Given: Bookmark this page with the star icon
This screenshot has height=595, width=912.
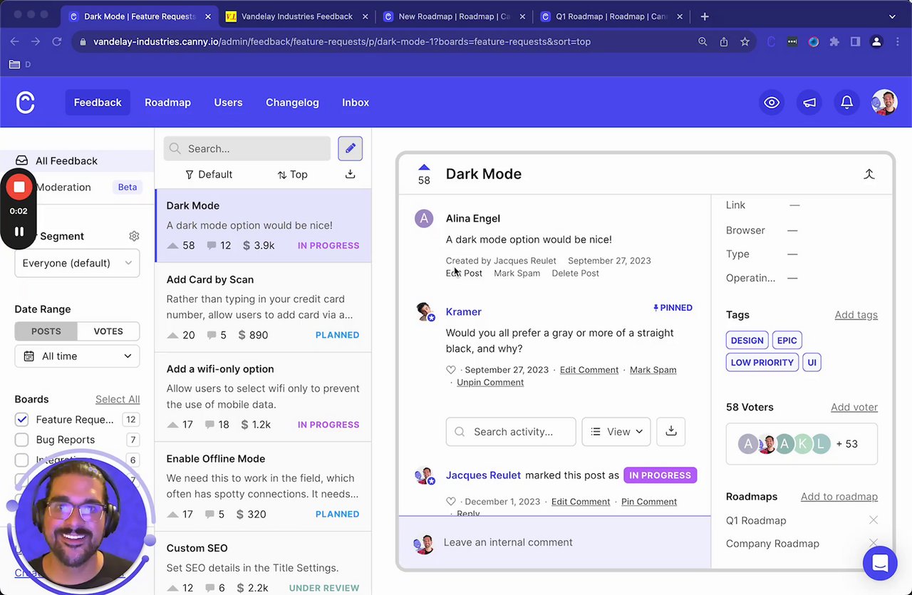Looking at the screenshot, I should point(745,41).
